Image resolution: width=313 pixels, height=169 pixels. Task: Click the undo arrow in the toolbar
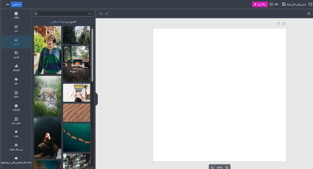101,14
